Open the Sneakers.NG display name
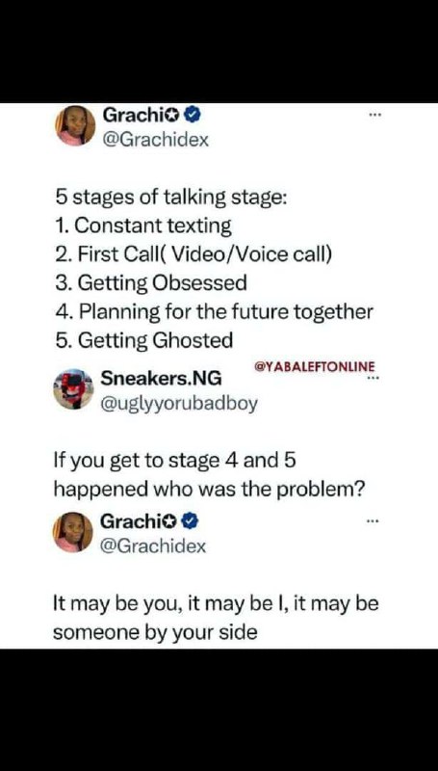This screenshot has height=771, width=438. 161,378
